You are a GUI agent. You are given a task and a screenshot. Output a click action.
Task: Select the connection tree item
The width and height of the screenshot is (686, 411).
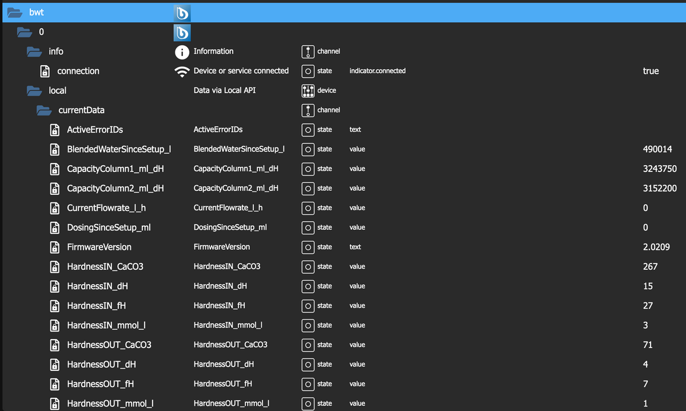pos(78,71)
